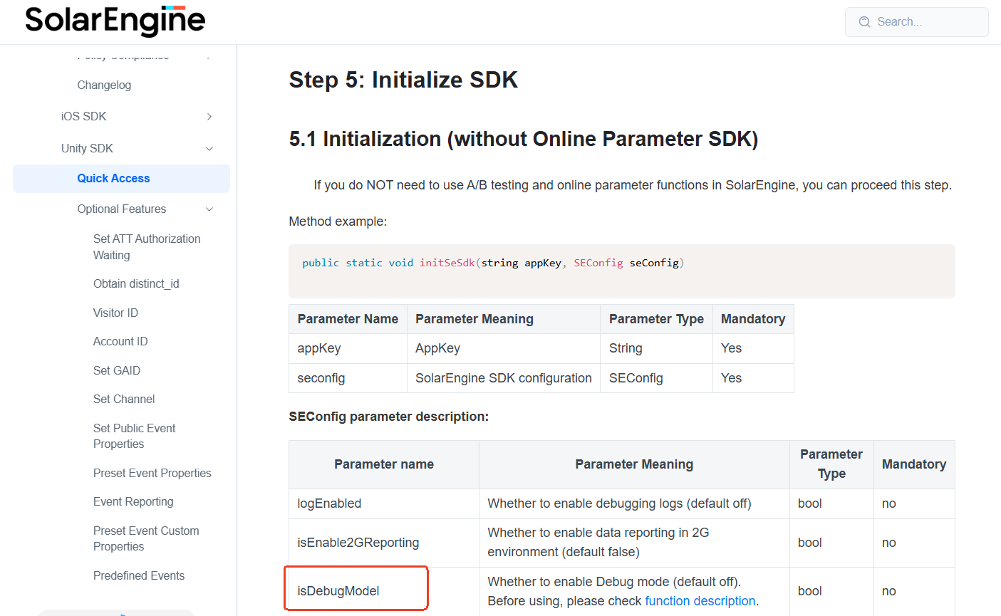Select Set GAID in sidebar
Screen dimensions: 1001x616
click(x=117, y=371)
